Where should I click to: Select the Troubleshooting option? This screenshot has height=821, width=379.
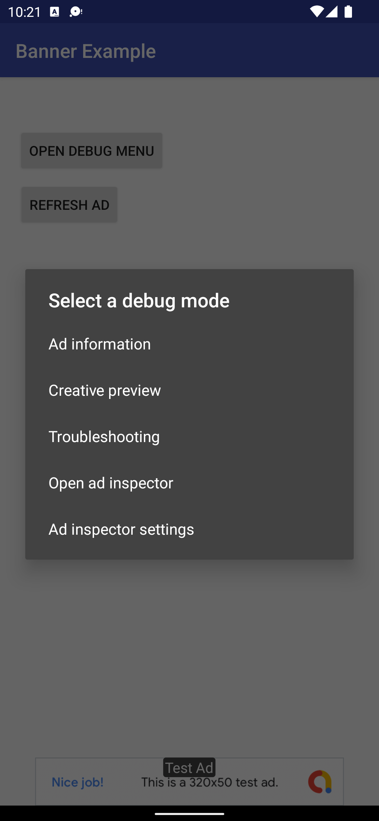pyautogui.click(x=104, y=436)
